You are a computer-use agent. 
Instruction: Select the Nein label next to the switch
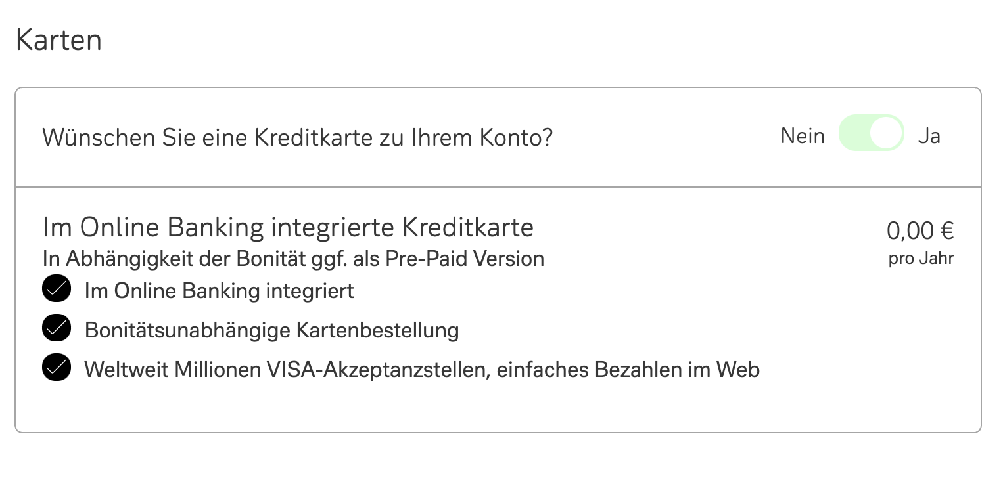click(x=803, y=136)
